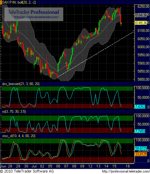Click the yellow 6149,36 current price label

coord(141,23)
